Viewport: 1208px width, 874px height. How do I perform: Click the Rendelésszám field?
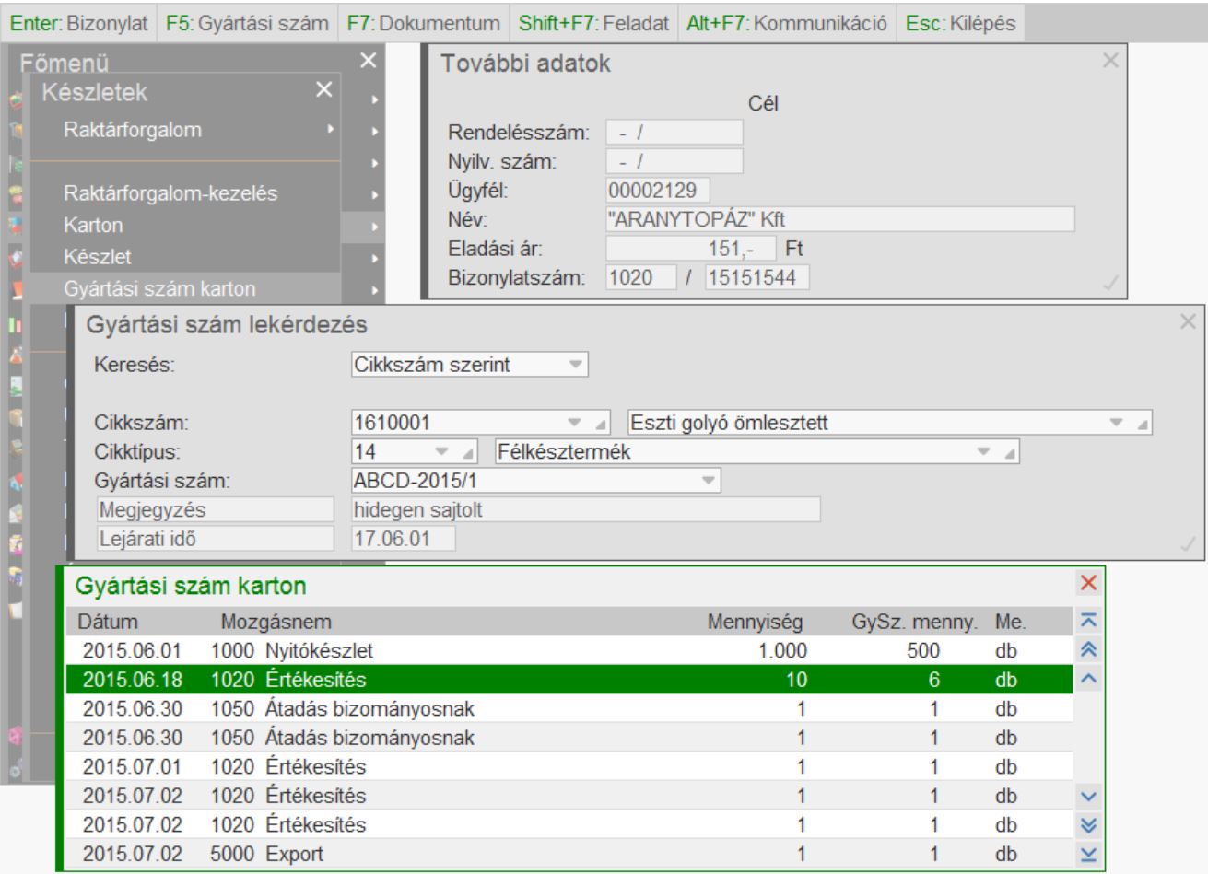point(674,133)
